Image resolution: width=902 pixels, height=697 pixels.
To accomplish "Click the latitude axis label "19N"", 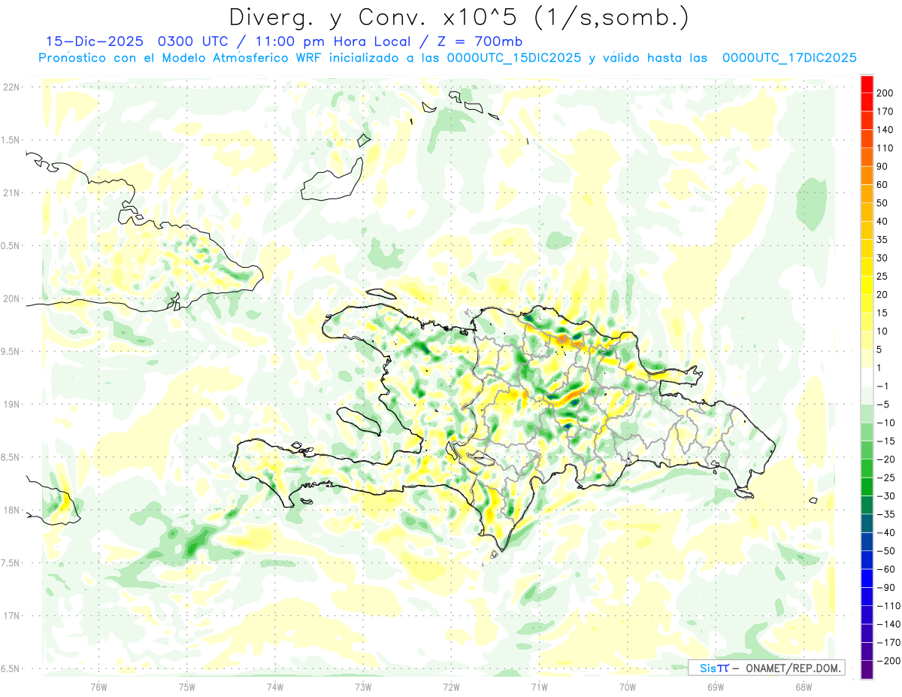I will tap(11, 405).
